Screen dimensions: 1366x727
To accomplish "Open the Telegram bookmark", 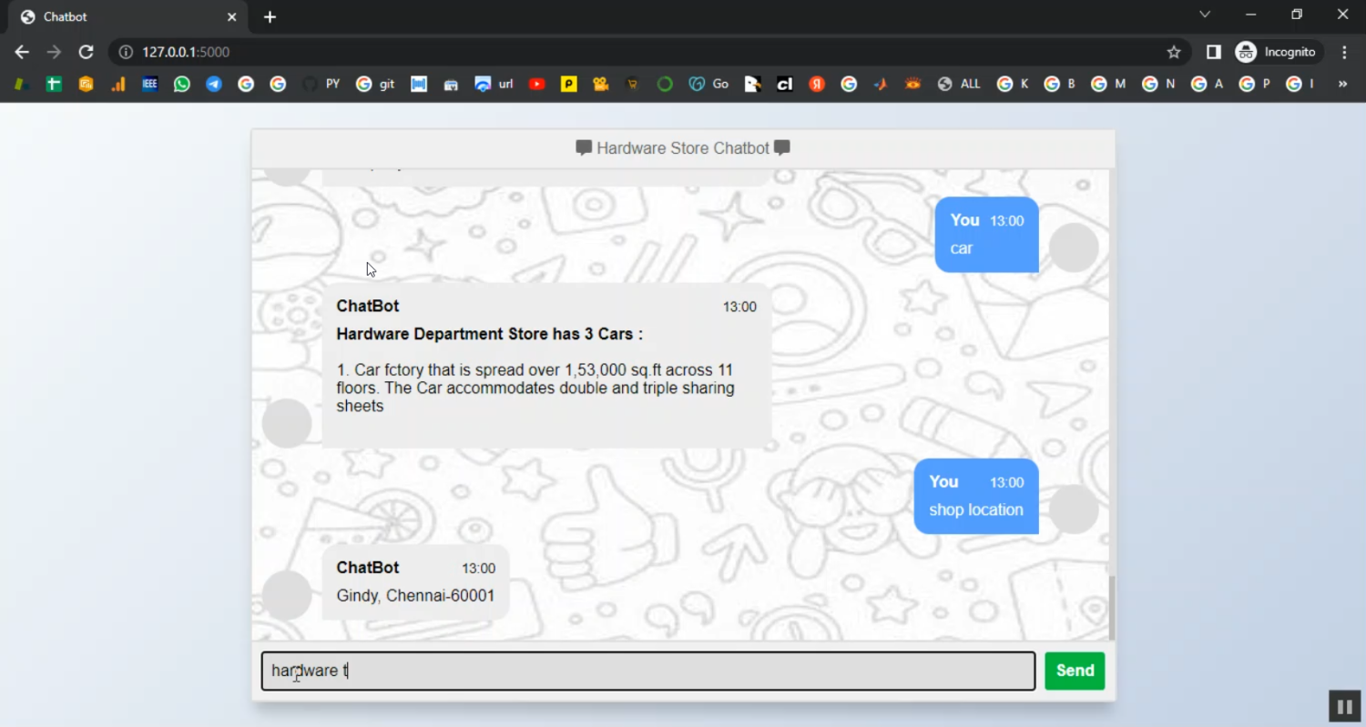I will pyautogui.click(x=214, y=84).
